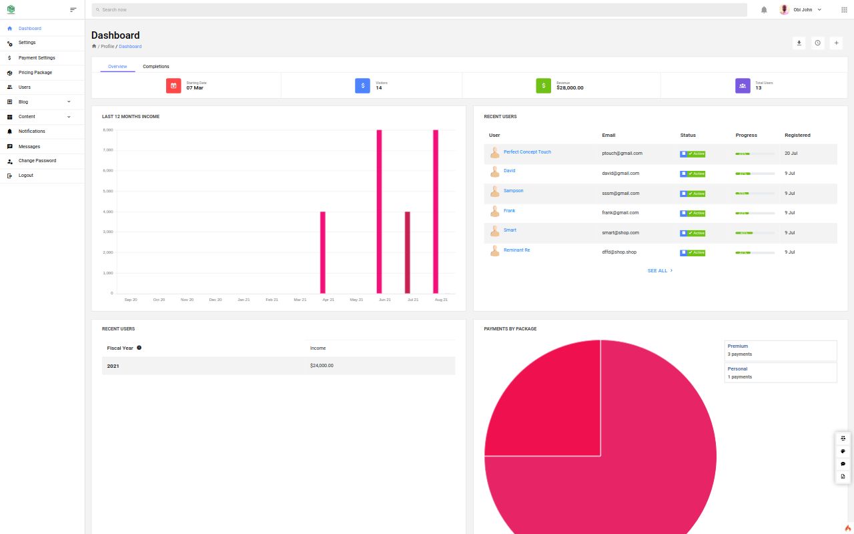This screenshot has width=854, height=534.
Task: Click the flame icon in the corner
Action: 848,528
